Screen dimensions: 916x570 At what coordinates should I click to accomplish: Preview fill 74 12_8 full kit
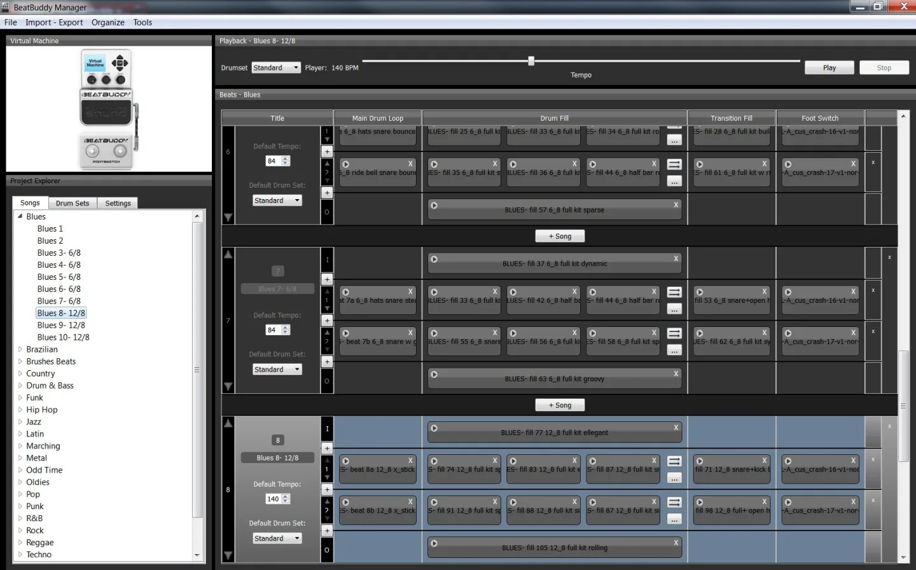434,461
